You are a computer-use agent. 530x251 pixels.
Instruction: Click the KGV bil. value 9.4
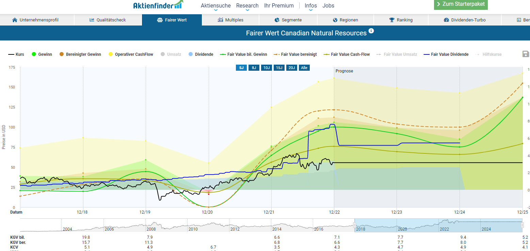(463, 237)
